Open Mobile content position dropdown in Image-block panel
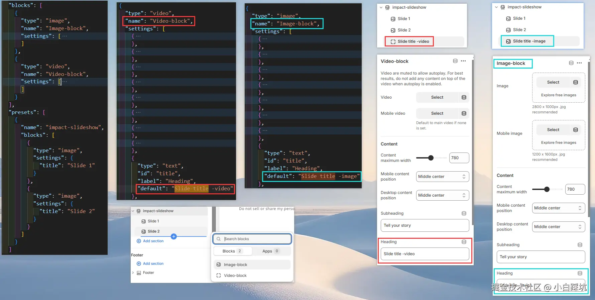The width and height of the screenshot is (595, 300). 559,208
